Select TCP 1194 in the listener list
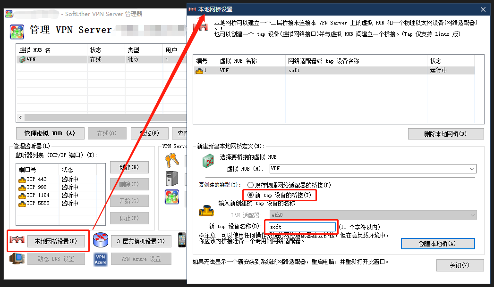This screenshot has width=494, height=287. (37, 195)
